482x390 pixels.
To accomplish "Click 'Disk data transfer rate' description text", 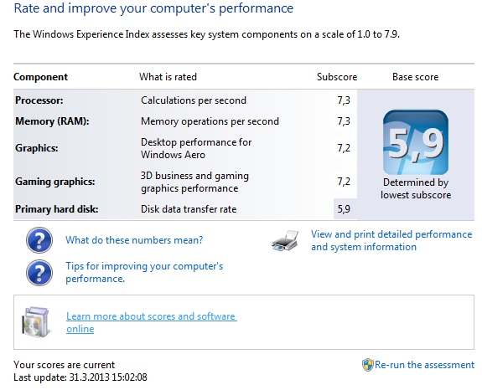I will (189, 209).
